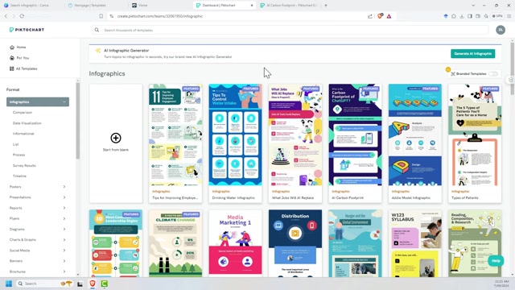Select the Timeline subcategory
This screenshot has width=515, height=290.
point(19,176)
